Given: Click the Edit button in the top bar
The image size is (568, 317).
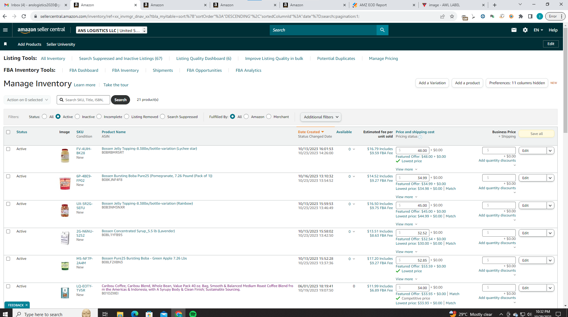Looking at the screenshot, I should pos(551,44).
